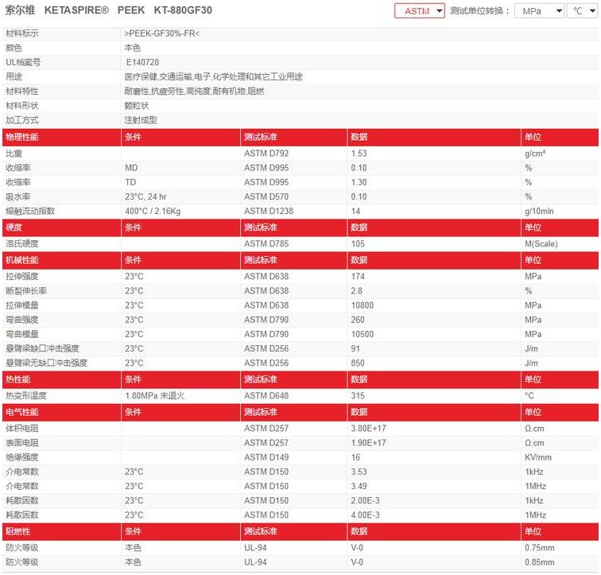Select the 热性能 section header

(18, 379)
